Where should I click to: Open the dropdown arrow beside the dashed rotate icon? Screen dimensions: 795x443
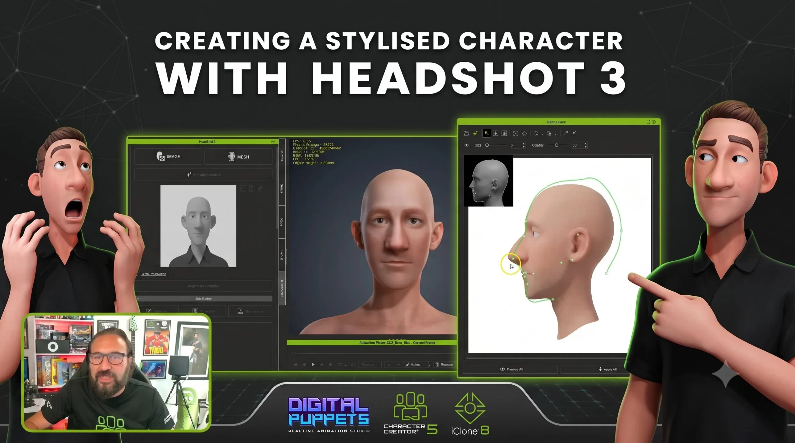pyautogui.click(x=542, y=135)
